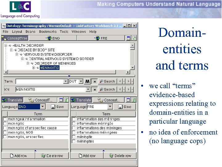Screen dimensions: 222x167
Task: Collapse DISEASE BY BODY SITE node
Action: [11, 50]
